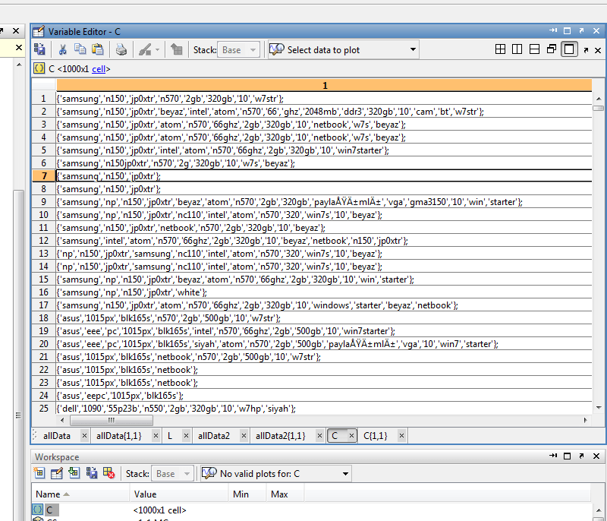Delete variable C with the red delete icon

tap(107, 472)
